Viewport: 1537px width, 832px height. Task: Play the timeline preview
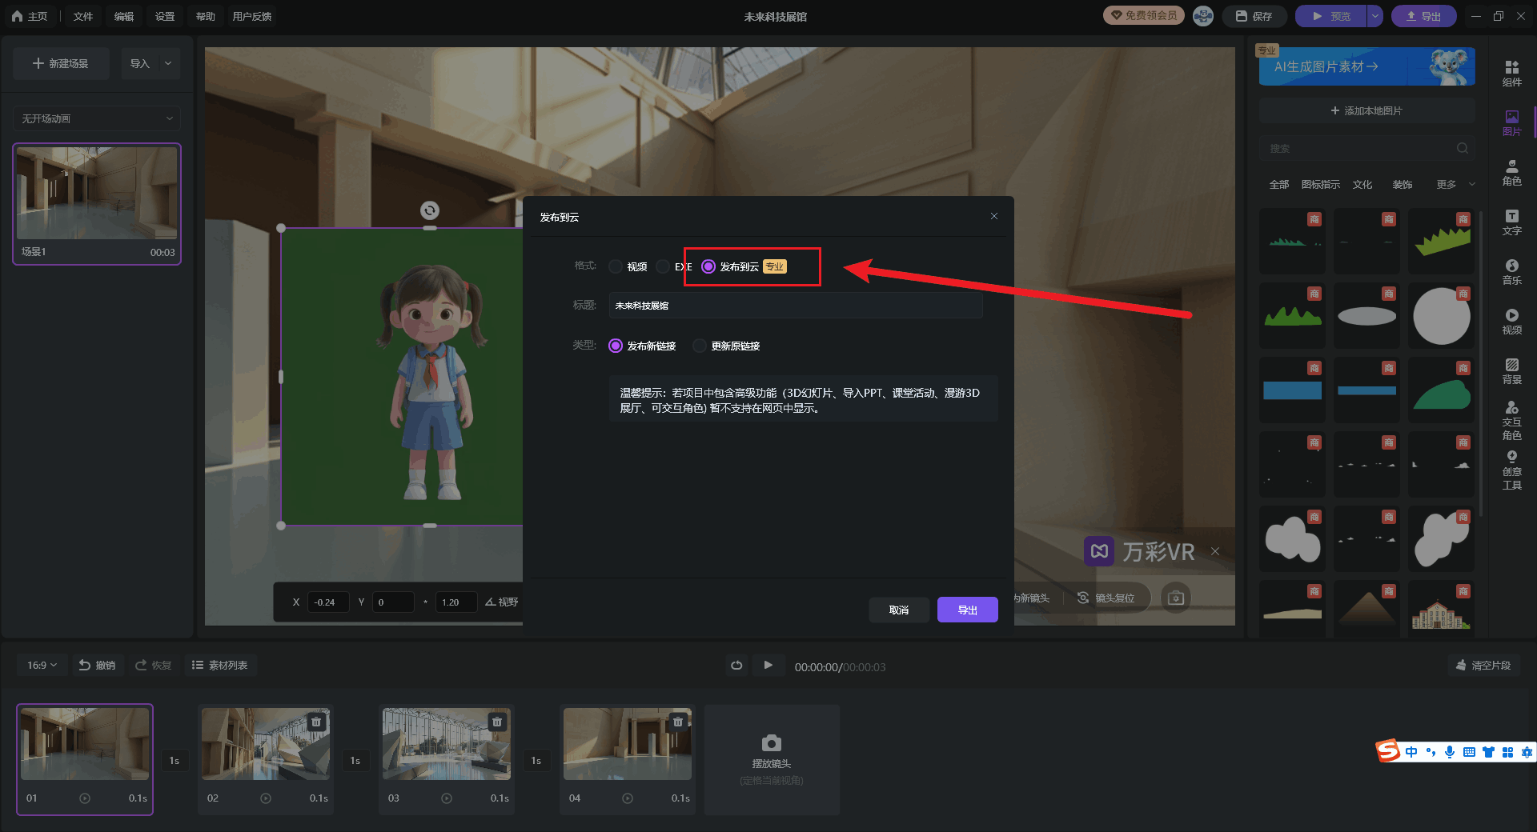click(x=768, y=666)
